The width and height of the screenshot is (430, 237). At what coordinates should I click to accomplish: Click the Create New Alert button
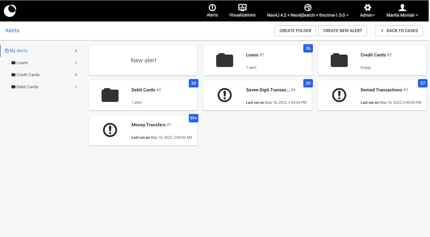tap(343, 31)
